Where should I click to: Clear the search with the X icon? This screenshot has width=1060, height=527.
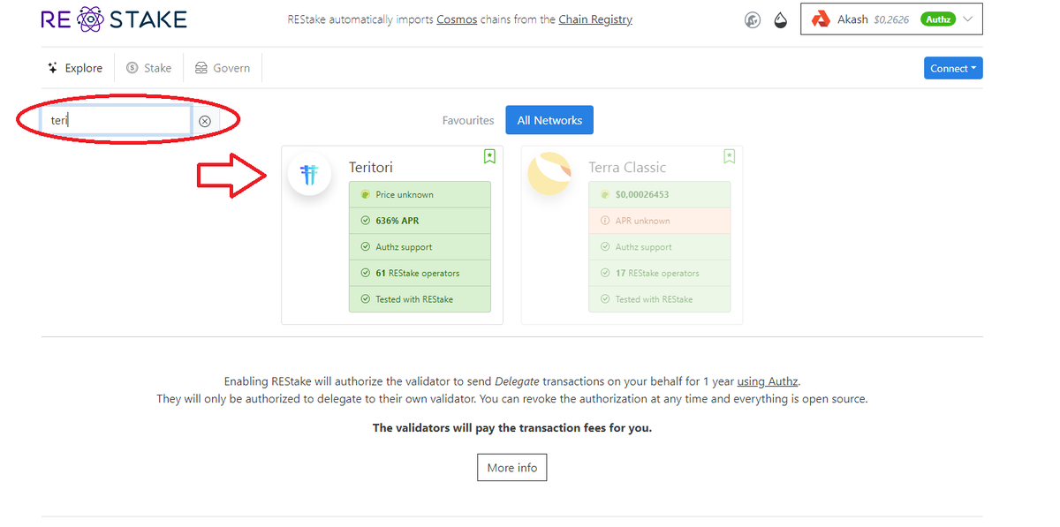click(x=205, y=121)
